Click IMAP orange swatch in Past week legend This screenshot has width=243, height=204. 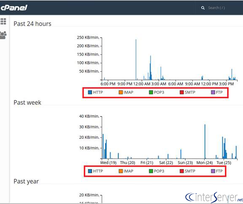coord(121,171)
